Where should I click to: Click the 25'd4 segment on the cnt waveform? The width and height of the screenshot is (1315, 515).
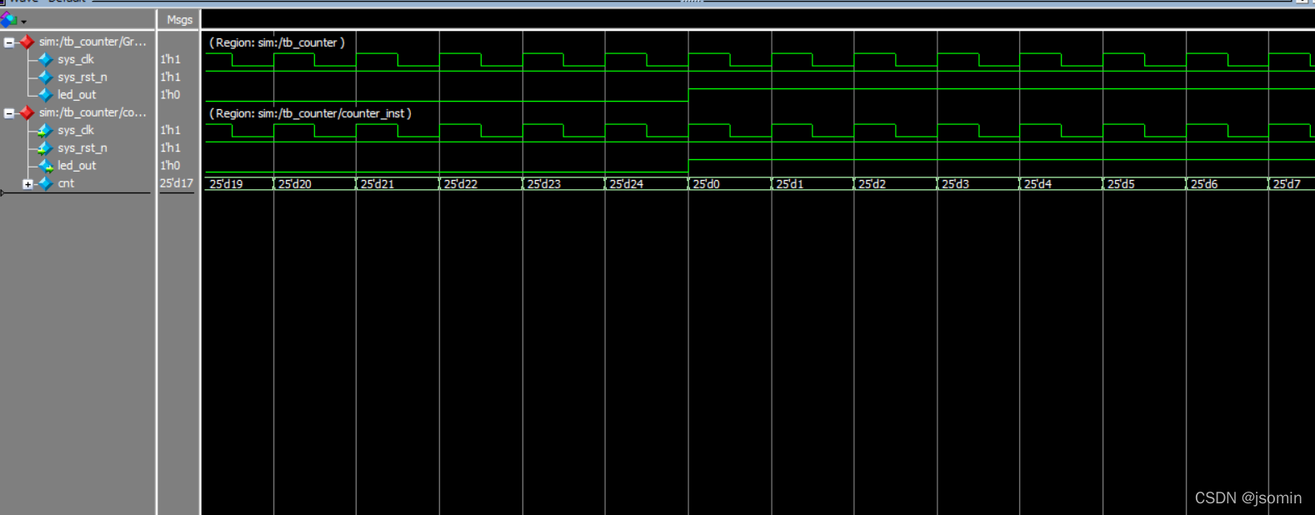1061,183
